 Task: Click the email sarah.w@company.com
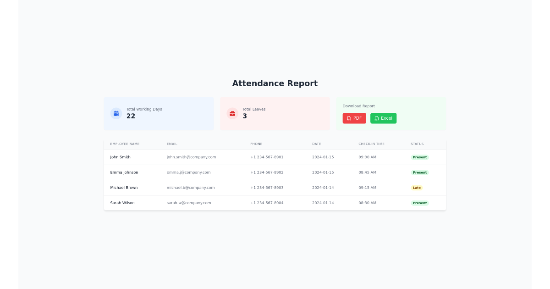click(189, 203)
